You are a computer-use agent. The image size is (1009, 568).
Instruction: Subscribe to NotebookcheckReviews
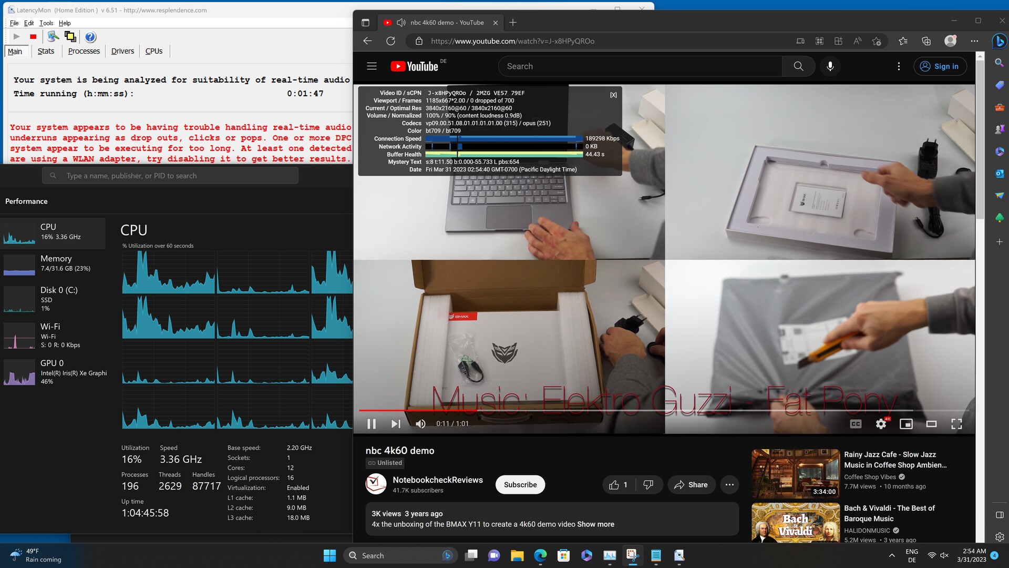click(x=520, y=485)
